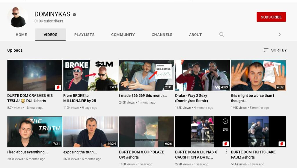
Task: Click Add to queue icon on Lil Nas X thumbnail
Action: [225, 130]
